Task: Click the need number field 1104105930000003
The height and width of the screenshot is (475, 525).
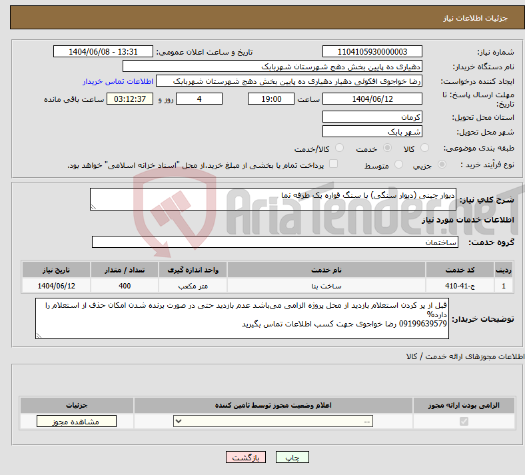Action: [372, 51]
